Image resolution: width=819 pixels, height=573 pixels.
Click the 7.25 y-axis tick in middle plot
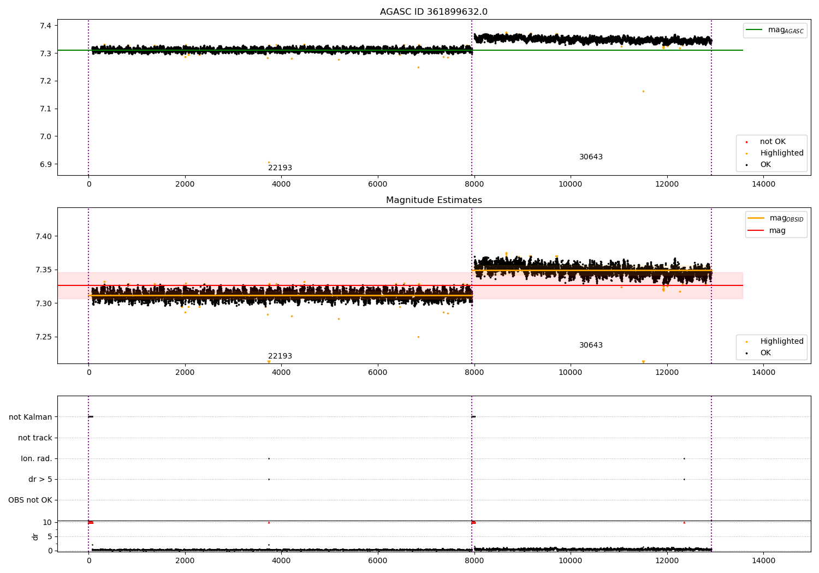43,337
